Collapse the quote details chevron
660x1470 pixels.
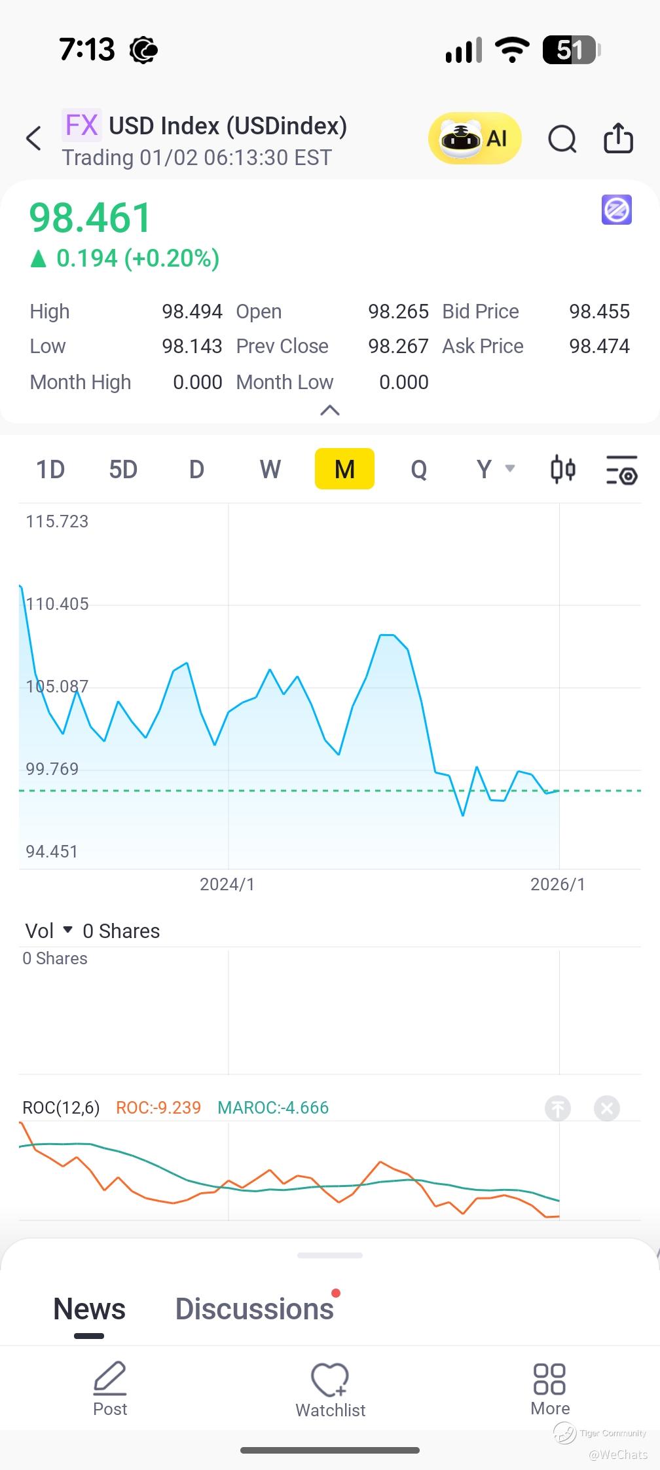click(x=330, y=411)
